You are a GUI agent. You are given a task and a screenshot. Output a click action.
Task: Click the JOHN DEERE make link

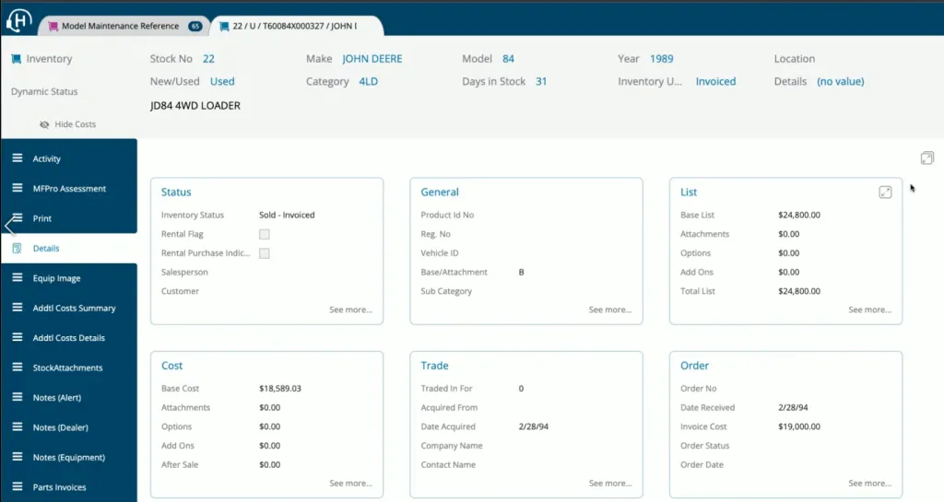point(372,59)
